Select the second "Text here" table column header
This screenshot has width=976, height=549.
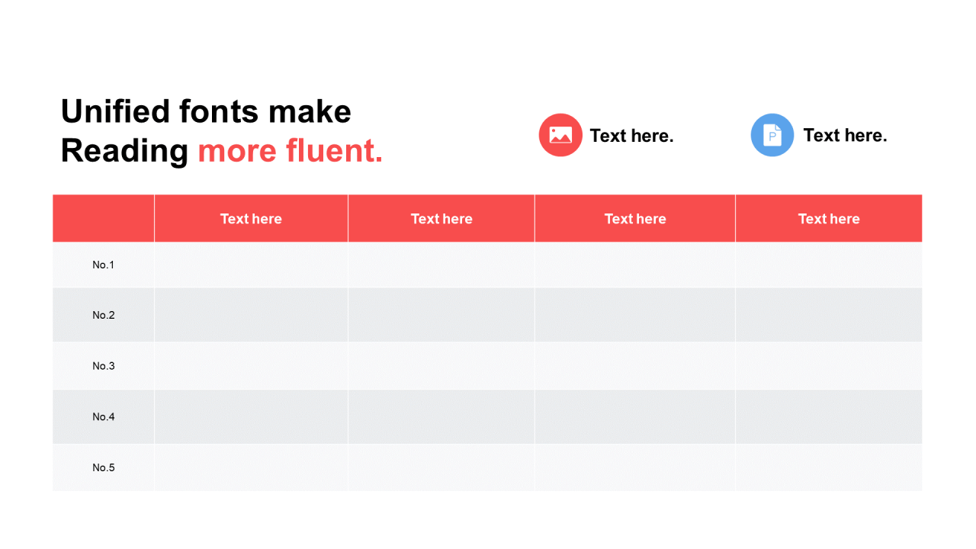[x=441, y=219]
